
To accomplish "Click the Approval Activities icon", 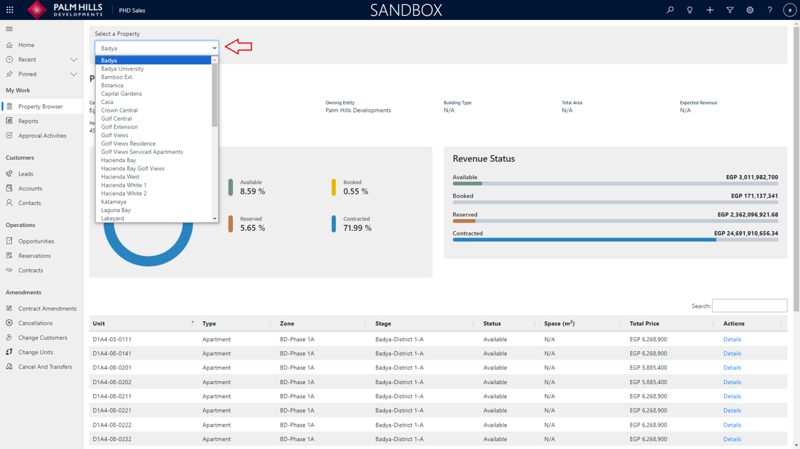I will click(9, 136).
